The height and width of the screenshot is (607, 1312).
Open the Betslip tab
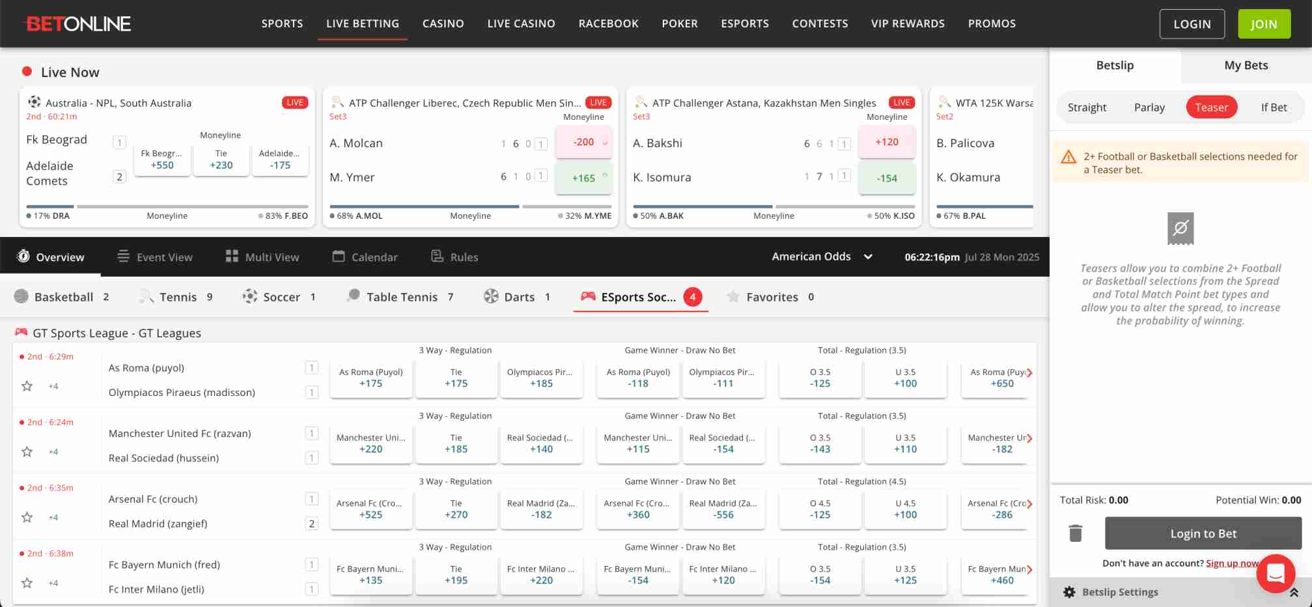pyautogui.click(x=1115, y=65)
